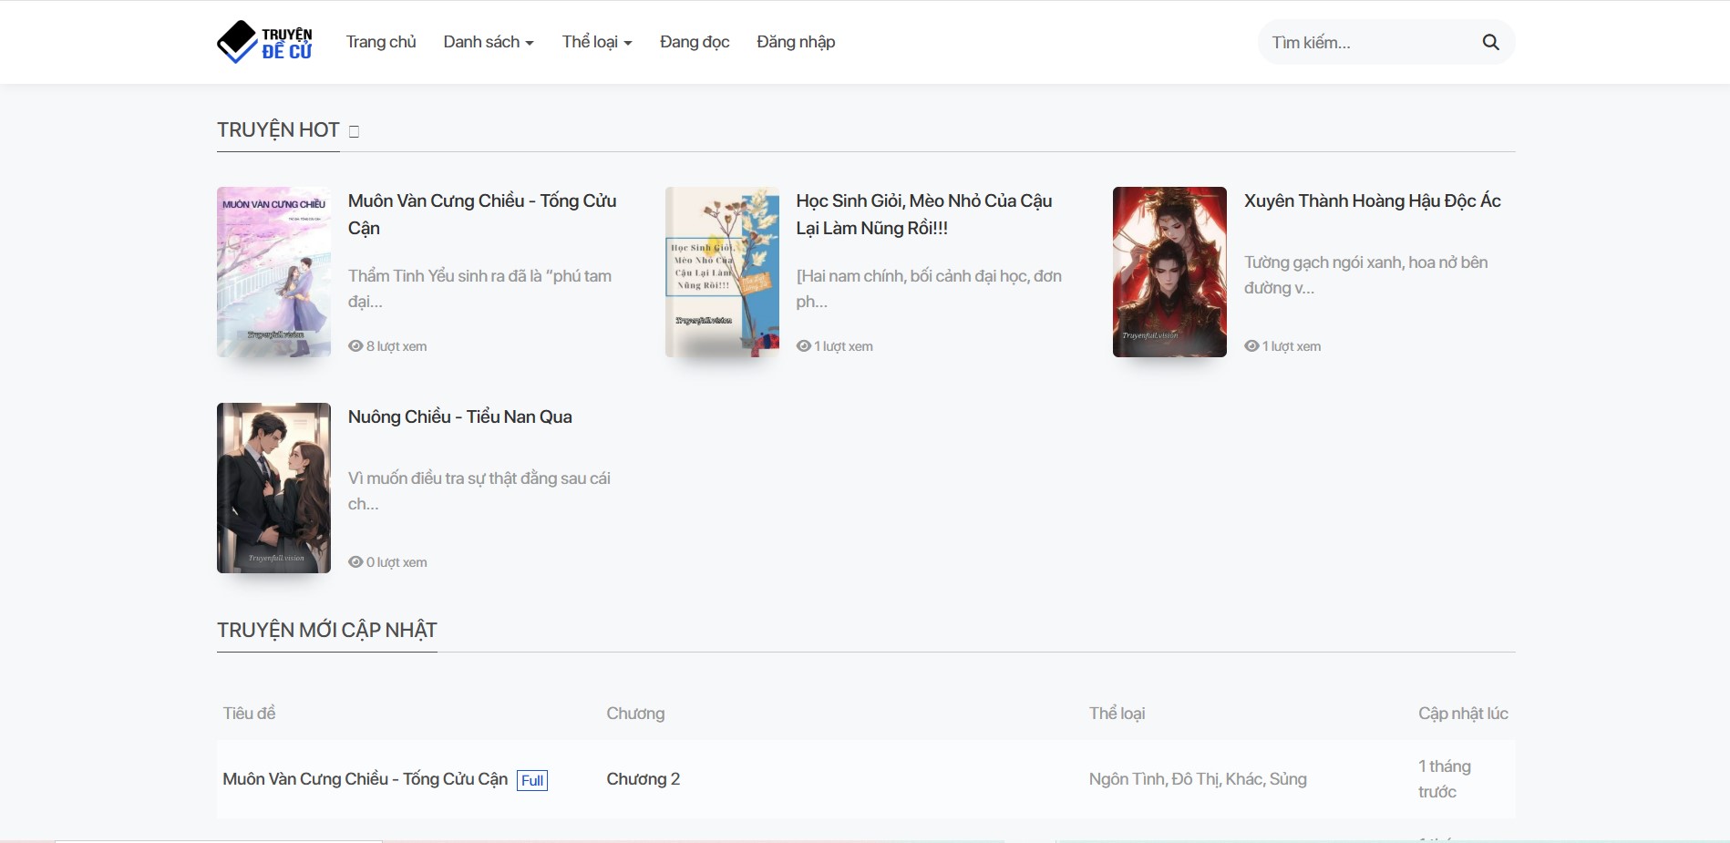Click the magnifying glass search icon
This screenshot has height=843, width=1730.
tap(1490, 42)
